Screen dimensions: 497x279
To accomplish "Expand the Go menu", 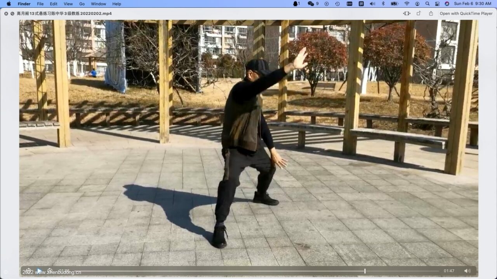I will tap(82, 4).
